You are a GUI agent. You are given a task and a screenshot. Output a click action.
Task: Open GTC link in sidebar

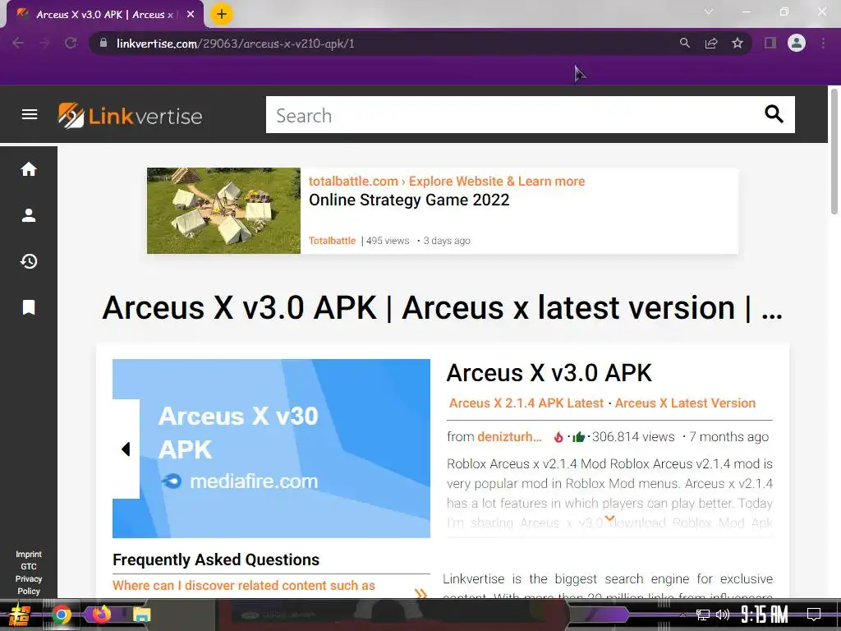pos(29,567)
